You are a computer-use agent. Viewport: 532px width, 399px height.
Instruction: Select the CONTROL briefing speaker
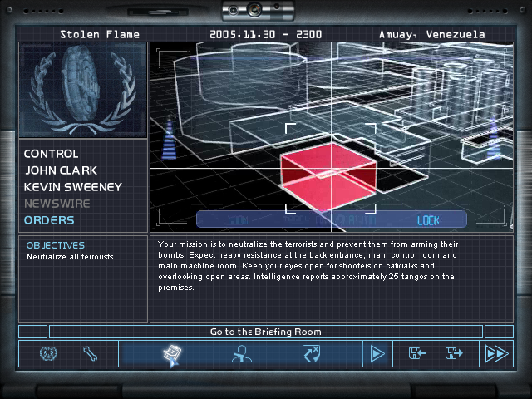(51, 154)
